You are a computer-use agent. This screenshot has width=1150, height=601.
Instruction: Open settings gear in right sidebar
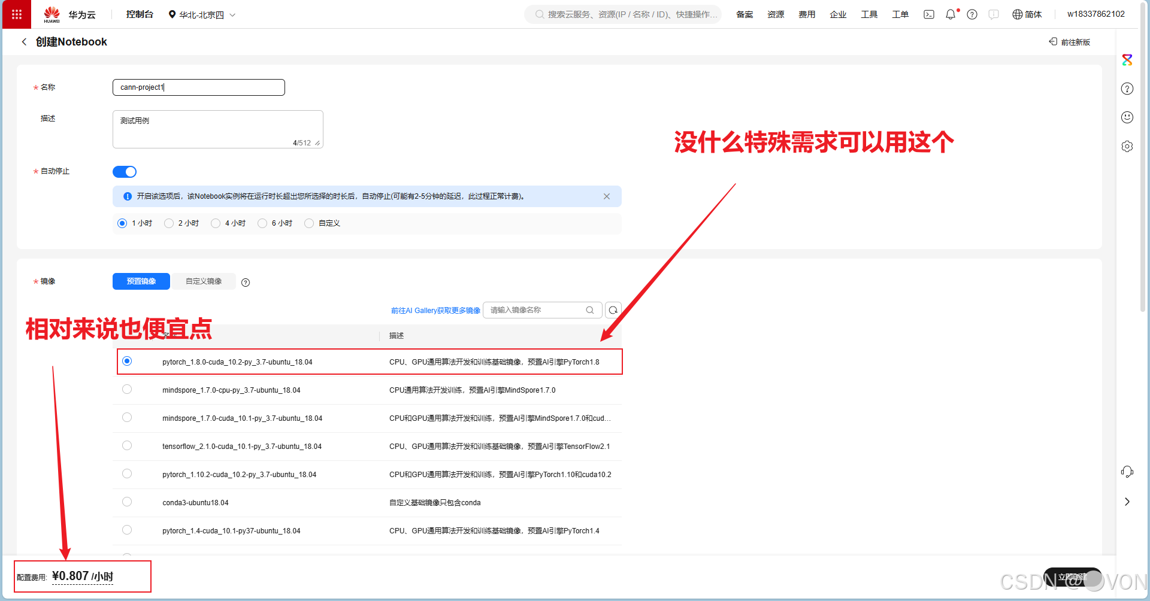pyautogui.click(x=1127, y=146)
